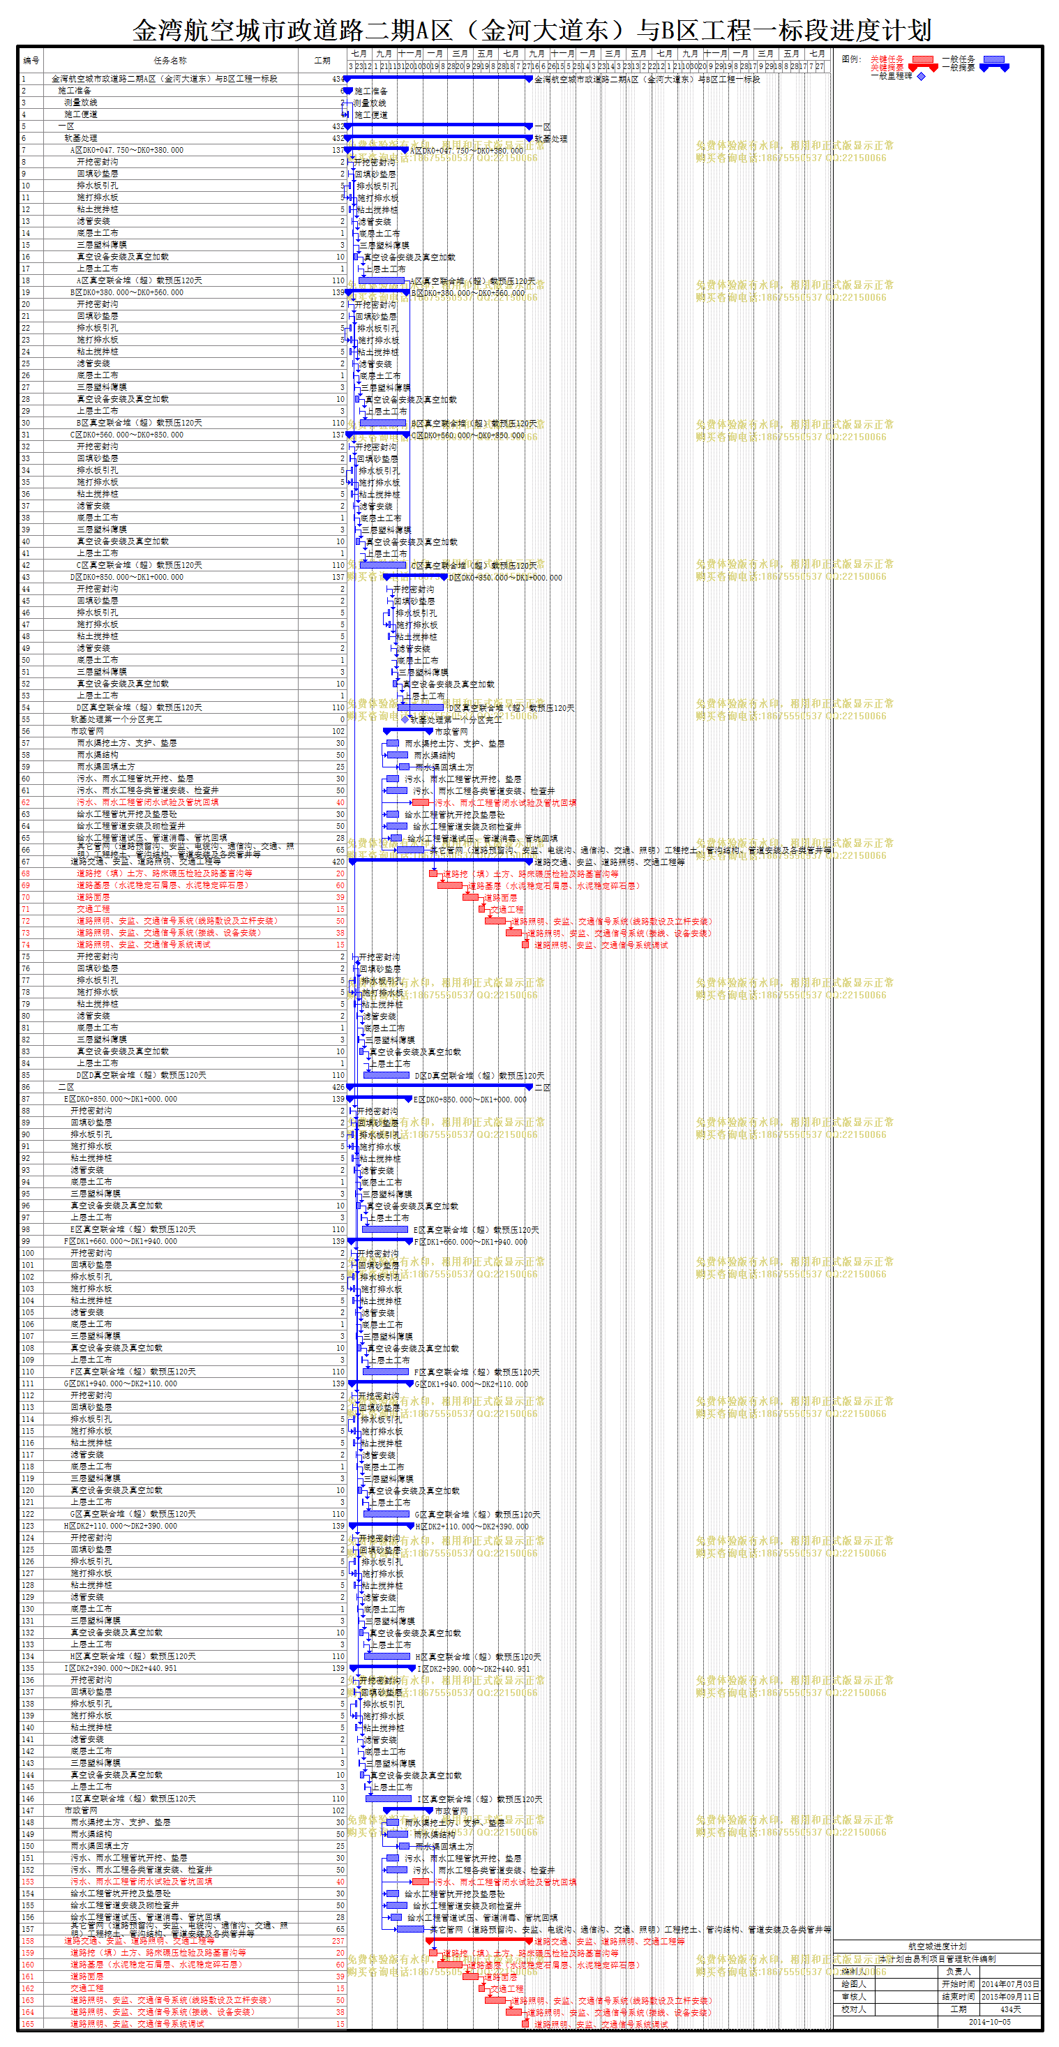
Task: Select row 70 道路面层 in red
Action: (93, 897)
